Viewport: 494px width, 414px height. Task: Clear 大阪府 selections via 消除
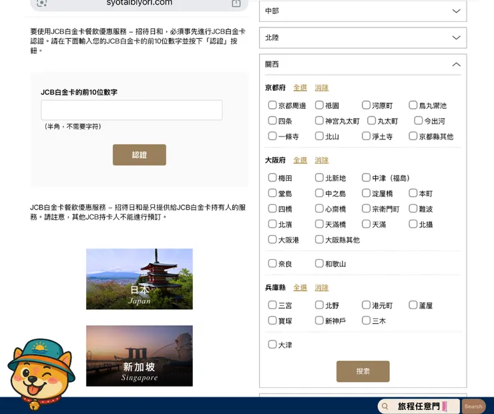[x=322, y=160]
